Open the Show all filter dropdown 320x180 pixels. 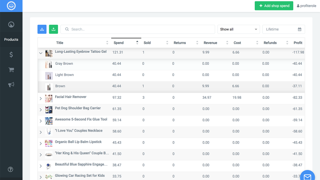pos(238,29)
